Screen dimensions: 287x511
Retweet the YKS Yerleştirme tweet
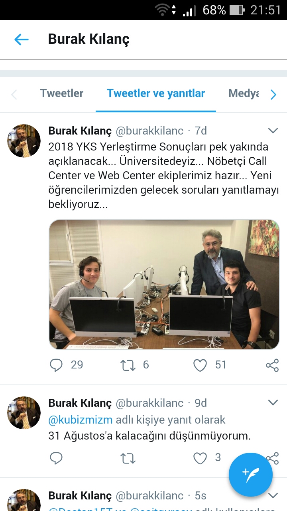click(128, 365)
